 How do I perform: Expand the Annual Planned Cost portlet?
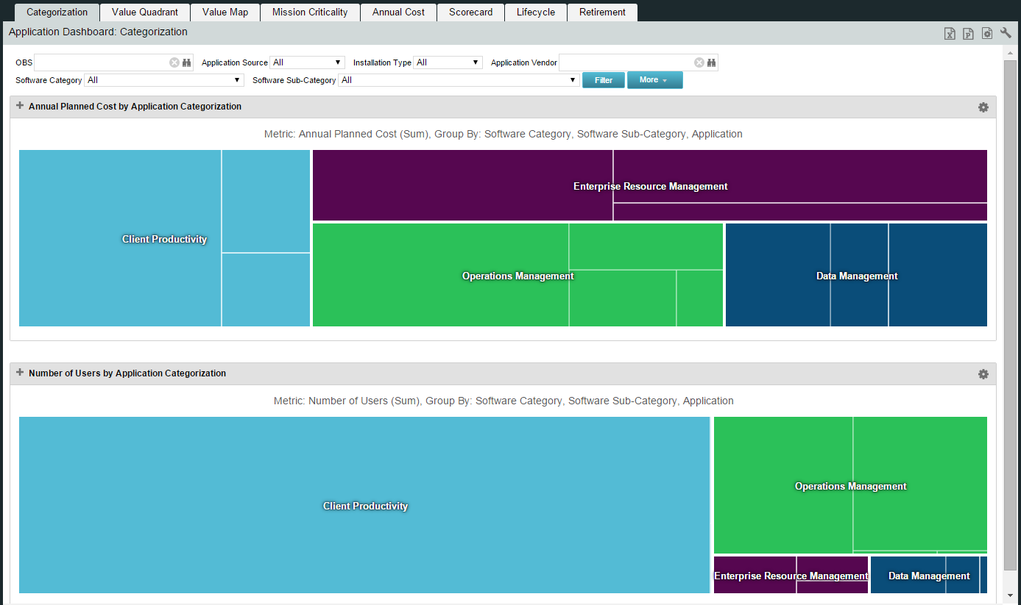pos(20,106)
